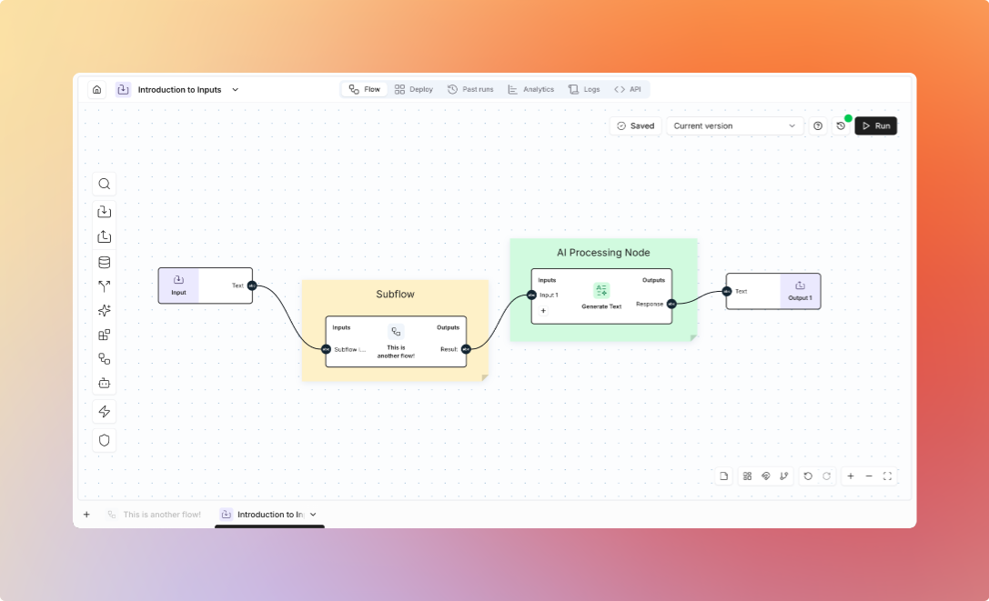Image resolution: width=989 pixels, height=601 pixels.
Task: Zoom out on the canvas
Action: click(869, 476)
